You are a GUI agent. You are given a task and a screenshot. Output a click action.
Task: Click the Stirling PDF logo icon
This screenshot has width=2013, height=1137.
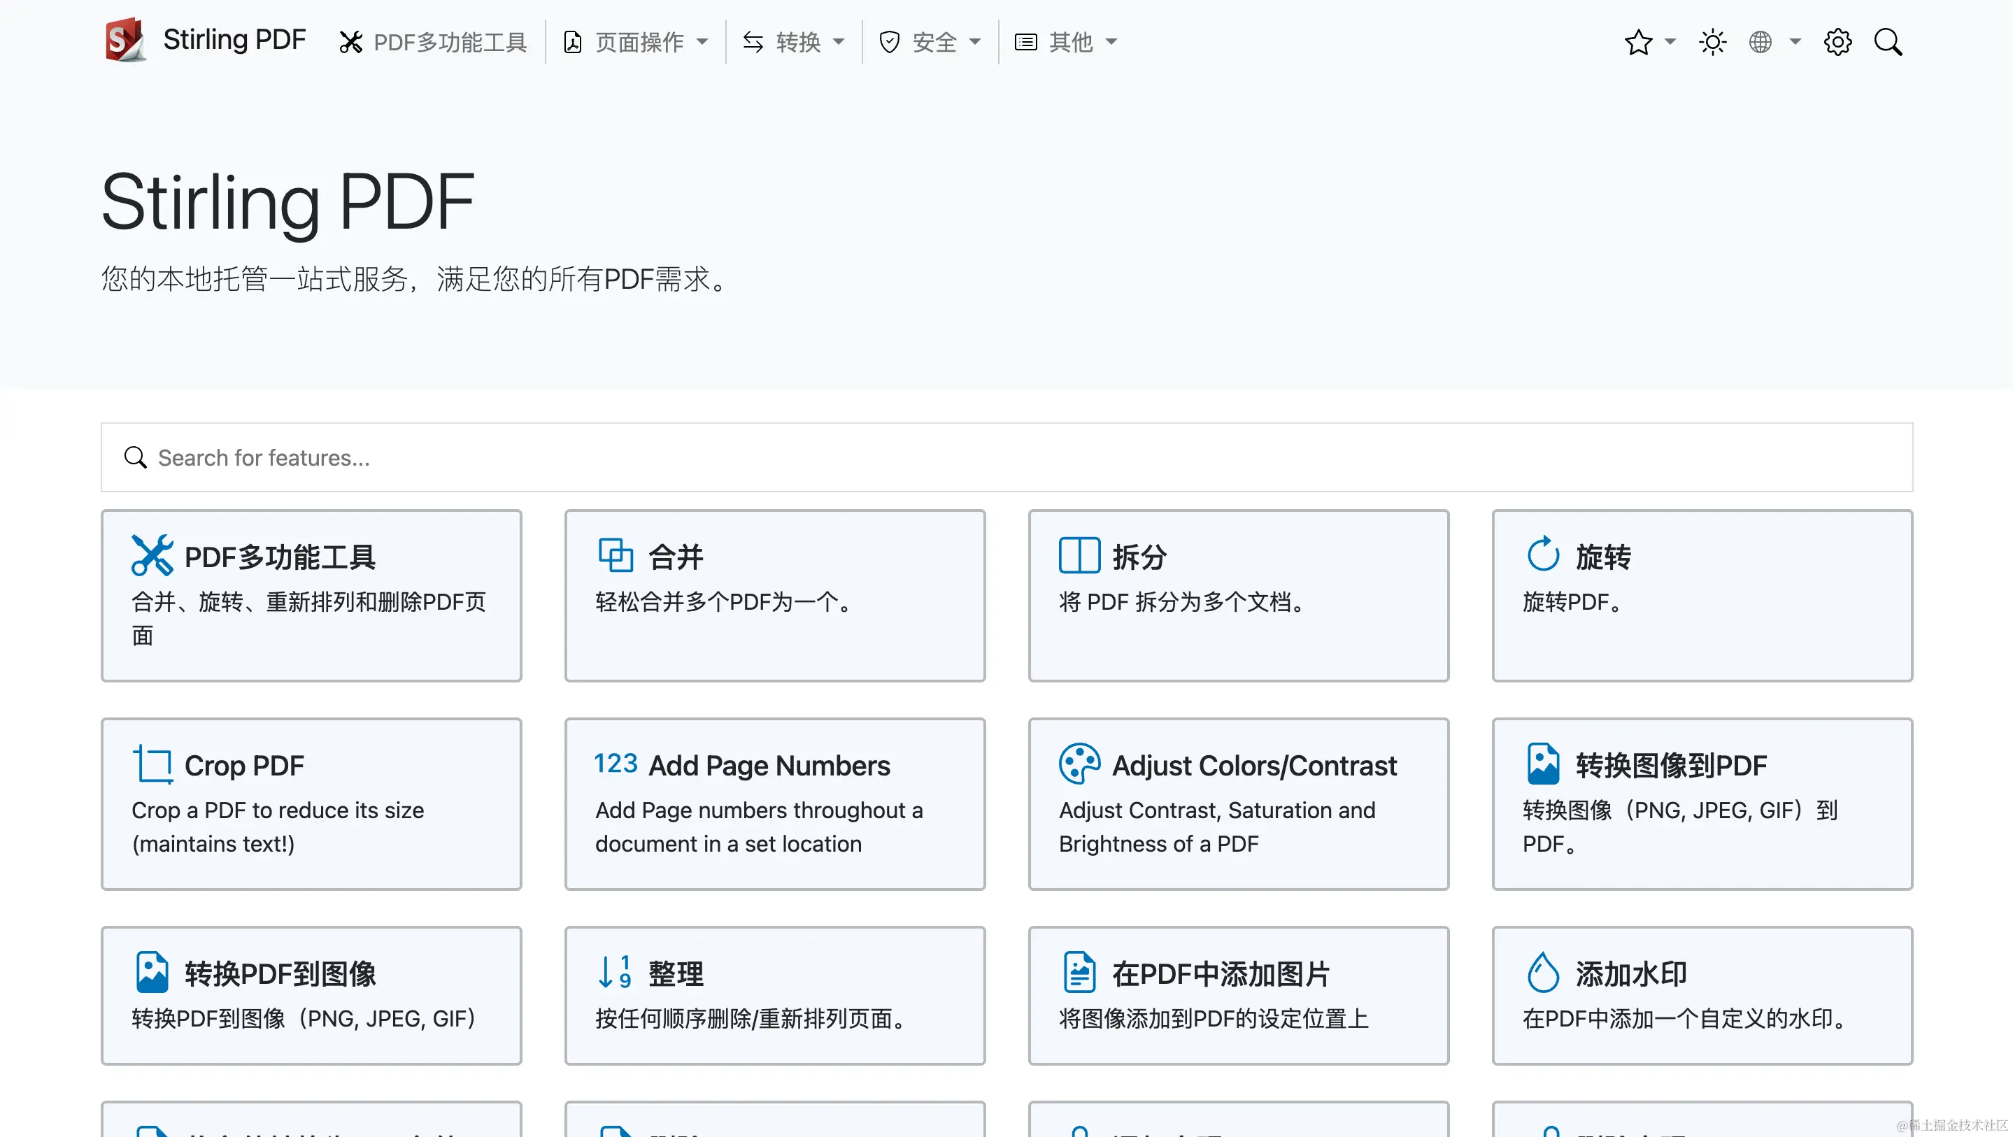click(x=126, y=40)
